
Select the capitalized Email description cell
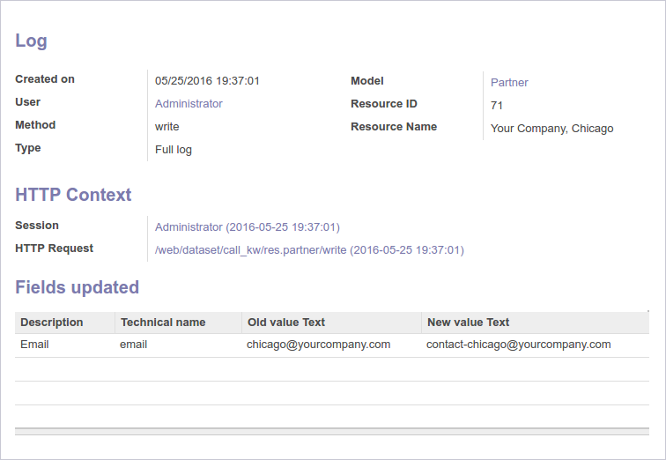[34, 345]
